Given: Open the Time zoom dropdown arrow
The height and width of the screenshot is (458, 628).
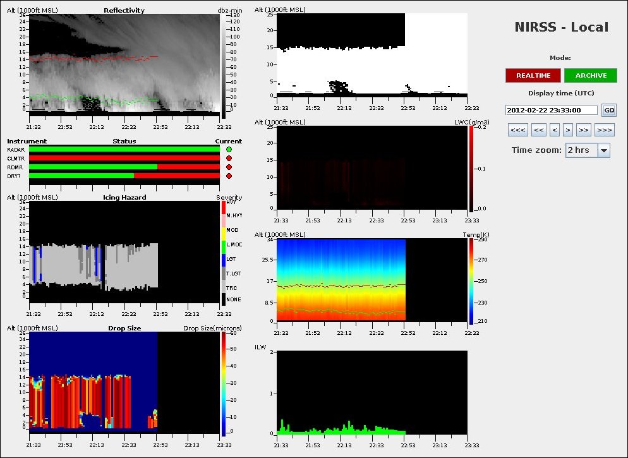Looking at the screenshot, I should pyautogui.click(x=603, y=150).
